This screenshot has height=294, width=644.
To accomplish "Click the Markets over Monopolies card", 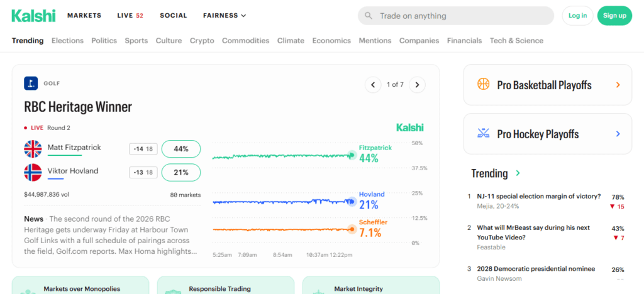I will coord(80,285).
